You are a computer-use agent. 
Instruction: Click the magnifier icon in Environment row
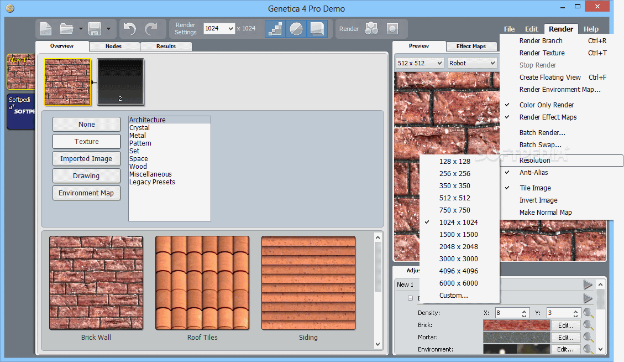[589, 349]
